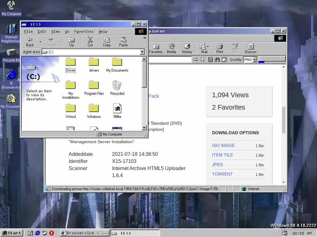
Task: Select the Recycled bin folder icon
Action: click(117, 88)
